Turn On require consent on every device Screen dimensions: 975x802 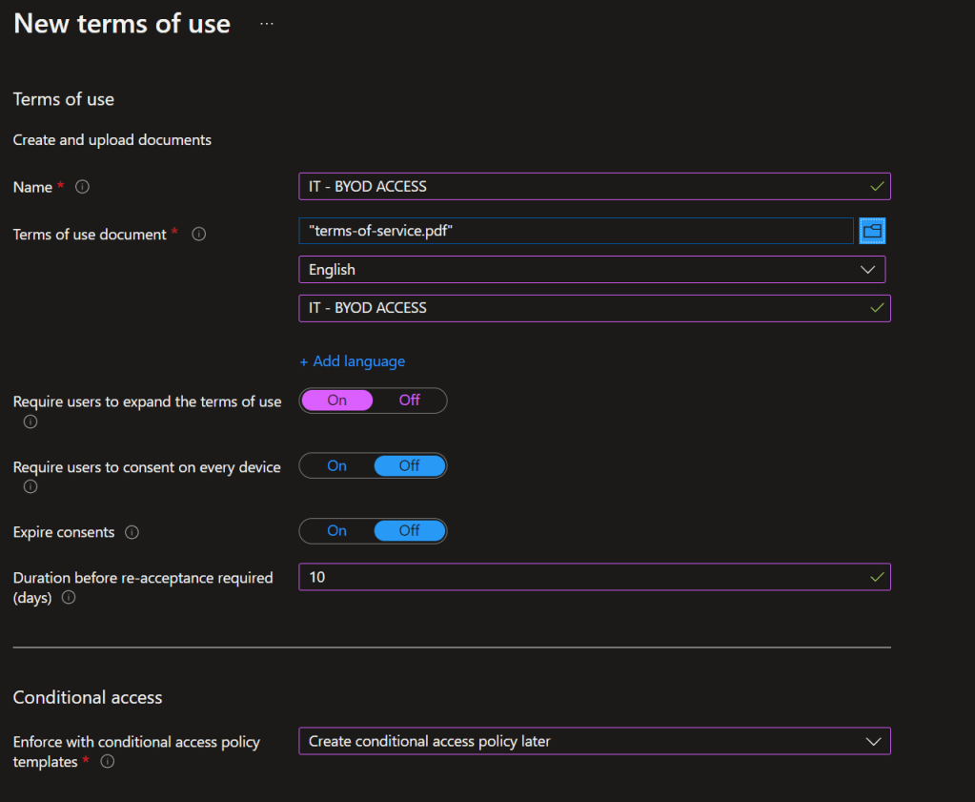337,466
